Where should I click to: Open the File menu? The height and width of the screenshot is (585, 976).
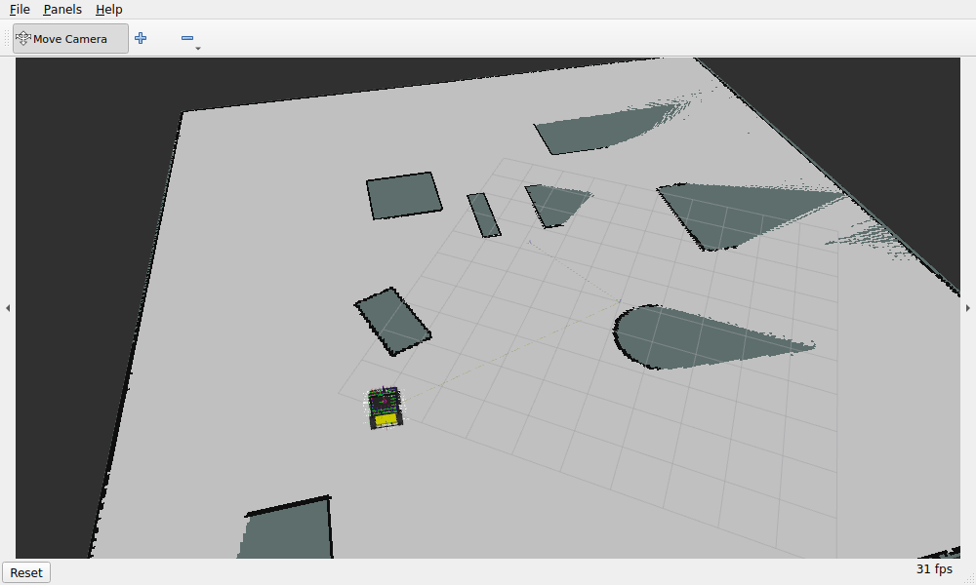(x=20, y=10)
